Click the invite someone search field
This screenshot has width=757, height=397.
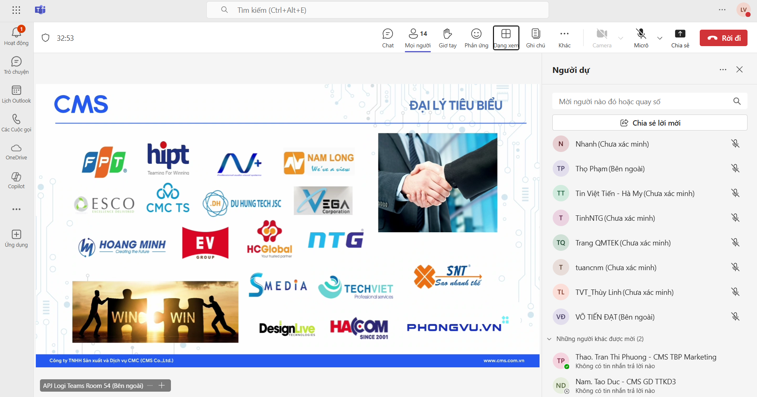(x=643, y=102)
